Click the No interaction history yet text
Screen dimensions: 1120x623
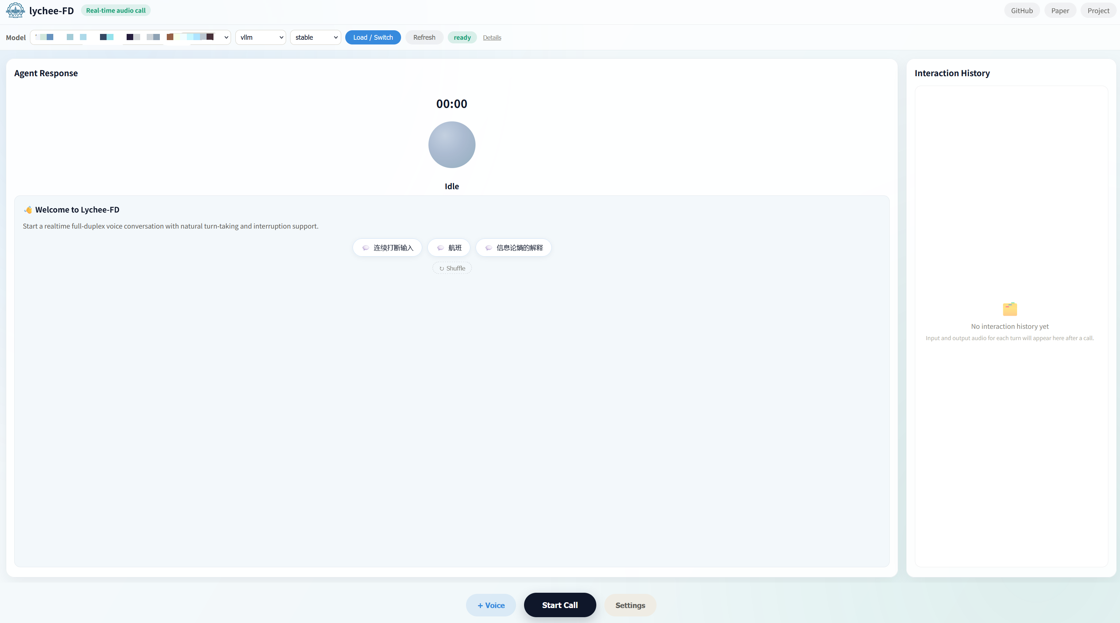pyautogui.click(x=1009, y=326)
